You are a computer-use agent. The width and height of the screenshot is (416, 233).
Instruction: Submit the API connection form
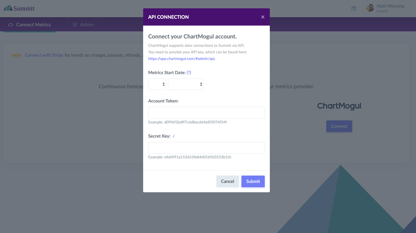tap(253, 181)
